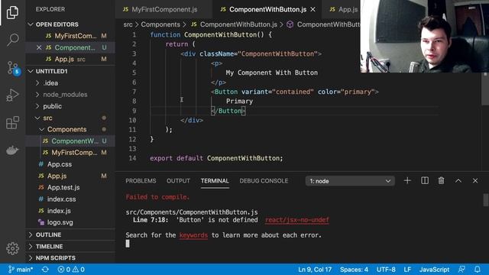This screenshot has height=275, width=489.
Task: Close Component file in Open Editors list
Action: [39, 47]
